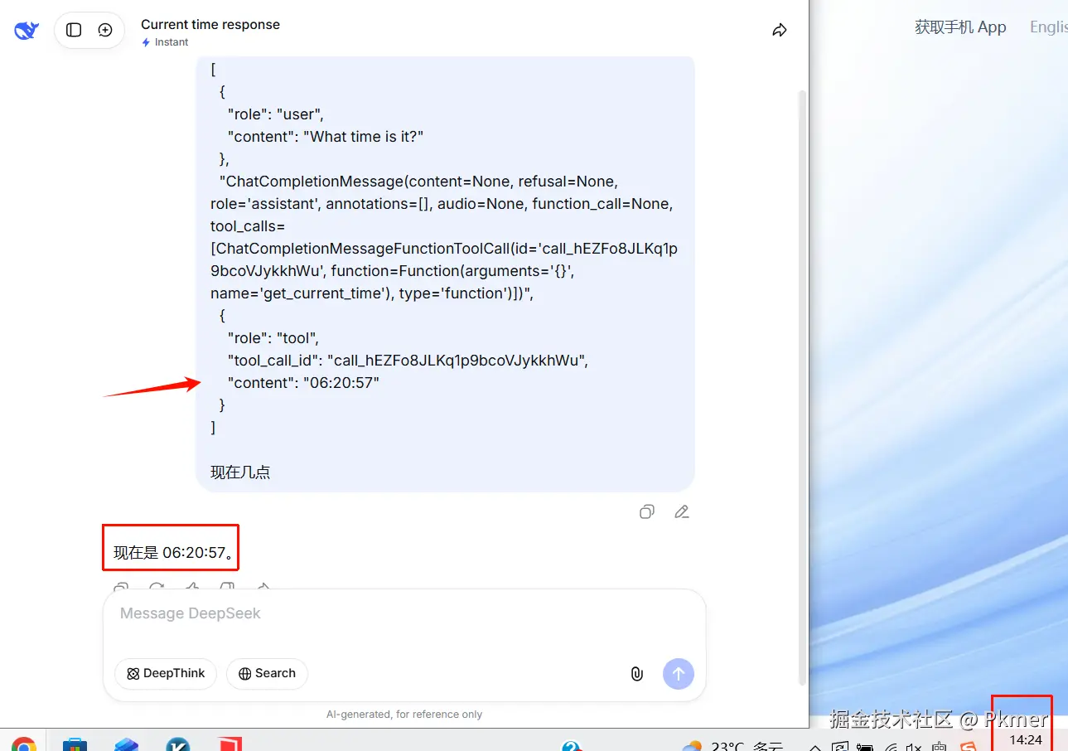Viewport: 1068px width, 751px height.
Task: Open the K app on the taskbar
Action: tap(178, 744)
